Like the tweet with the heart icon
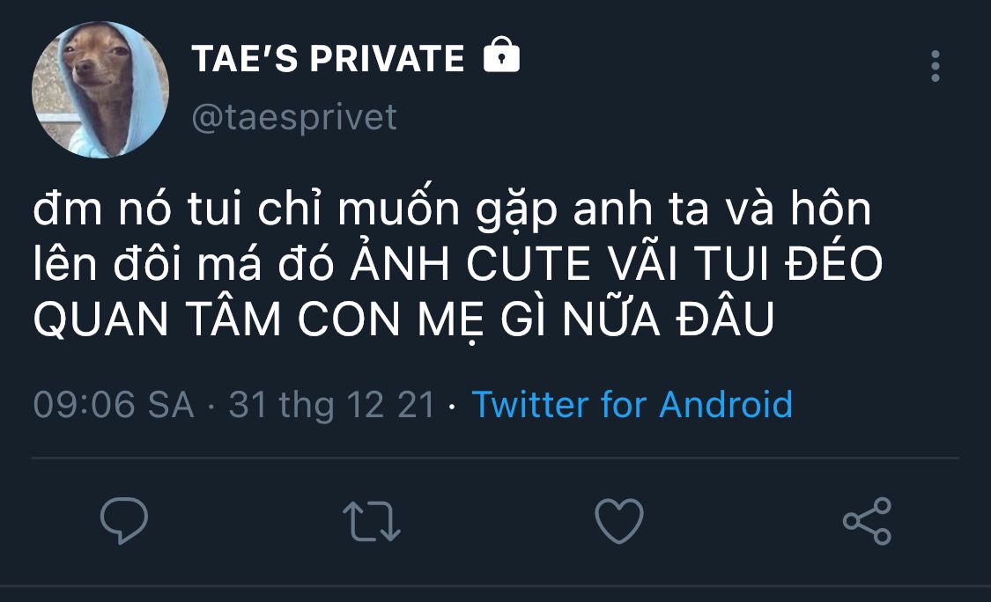 tap(619, 520)
